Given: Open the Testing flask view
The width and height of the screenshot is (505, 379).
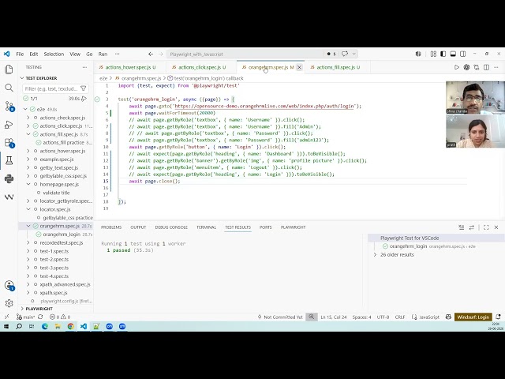Looking at the screenshot, I should (x=9, y=160).
